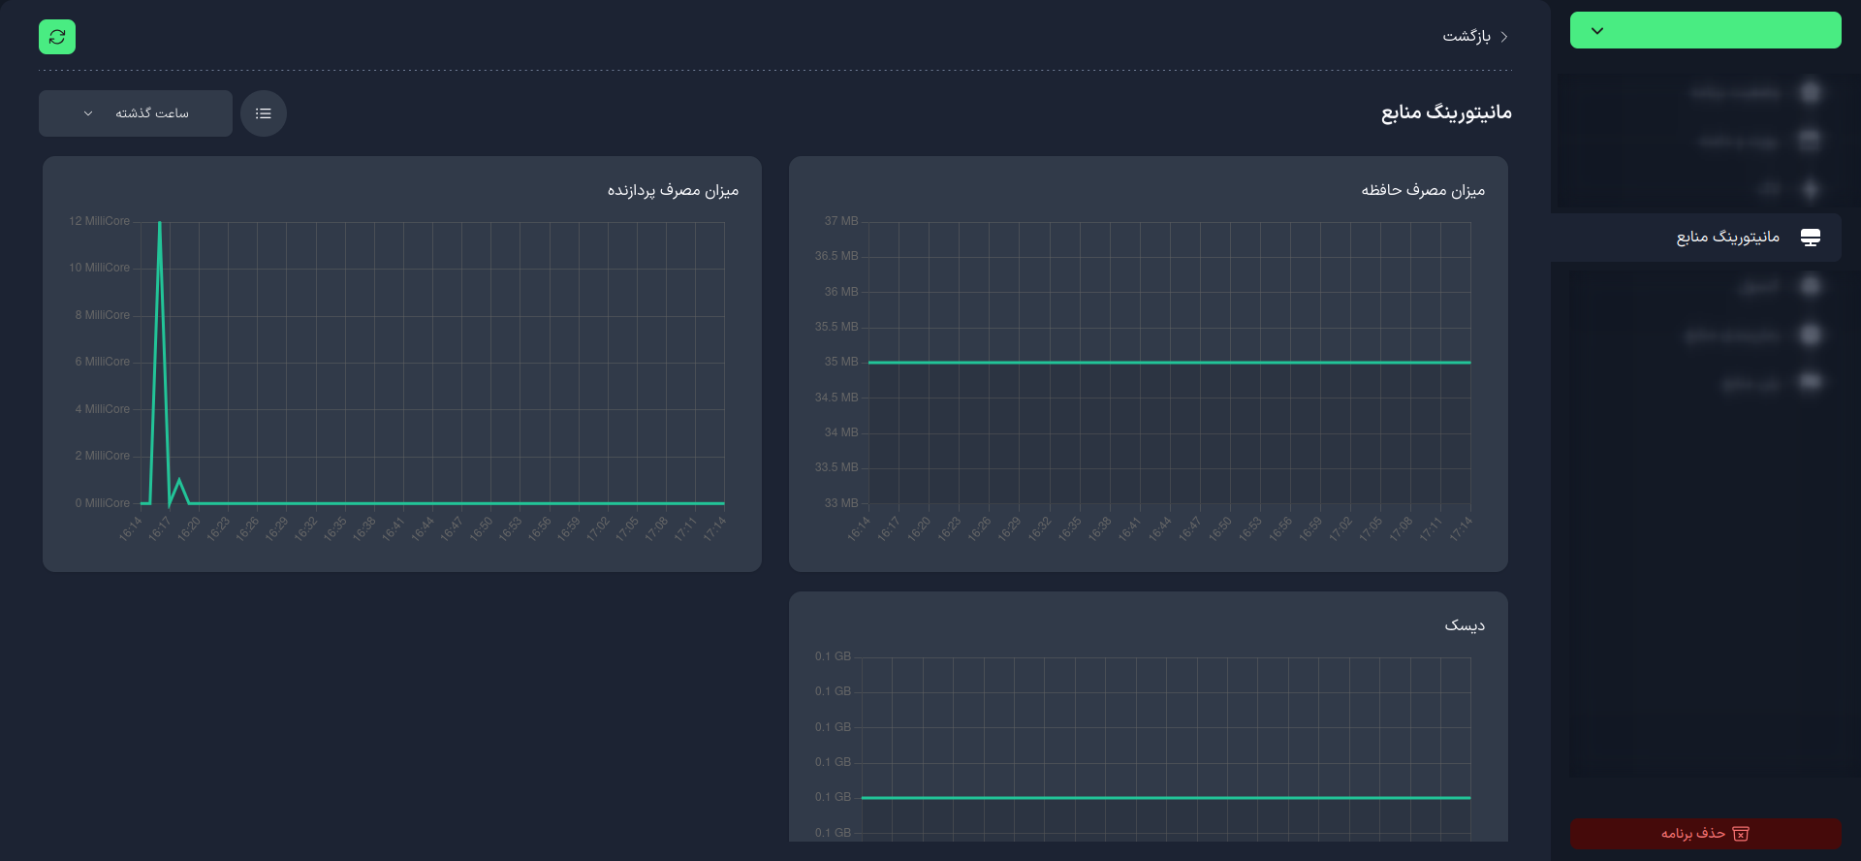Click the 4 MilliCore axis label

tap(102, 409)
